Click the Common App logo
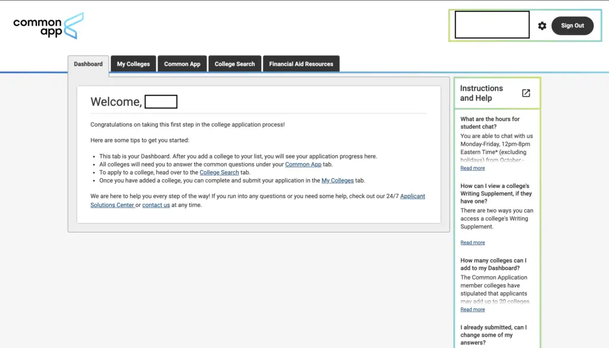The height and width of the screenshot is (348, 609). pos(49,26)
